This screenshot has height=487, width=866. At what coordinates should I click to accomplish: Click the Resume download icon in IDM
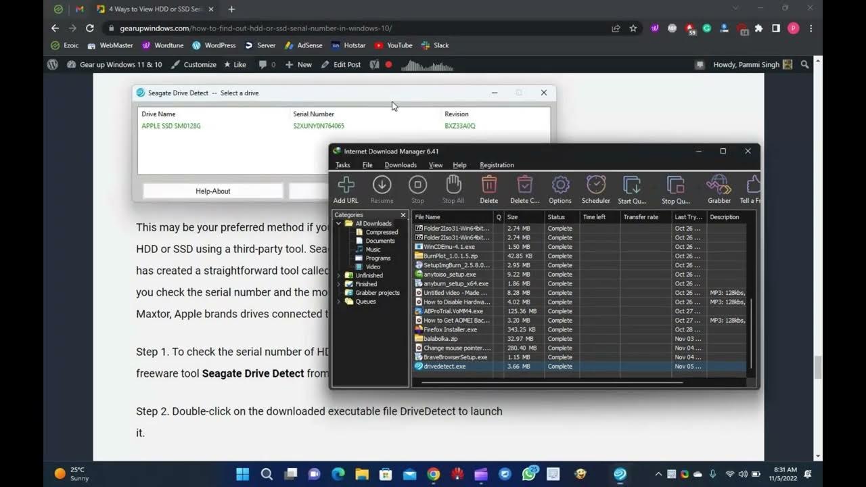tap(382, 185)
